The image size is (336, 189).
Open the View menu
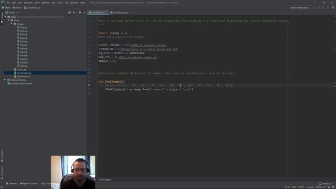click(x=20, y=3)
